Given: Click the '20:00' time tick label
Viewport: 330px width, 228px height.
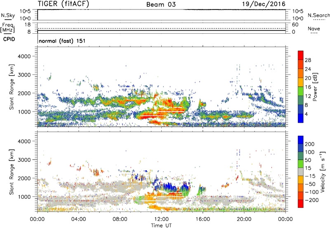Looking at the screenshot, I should (x=244, y=219).
